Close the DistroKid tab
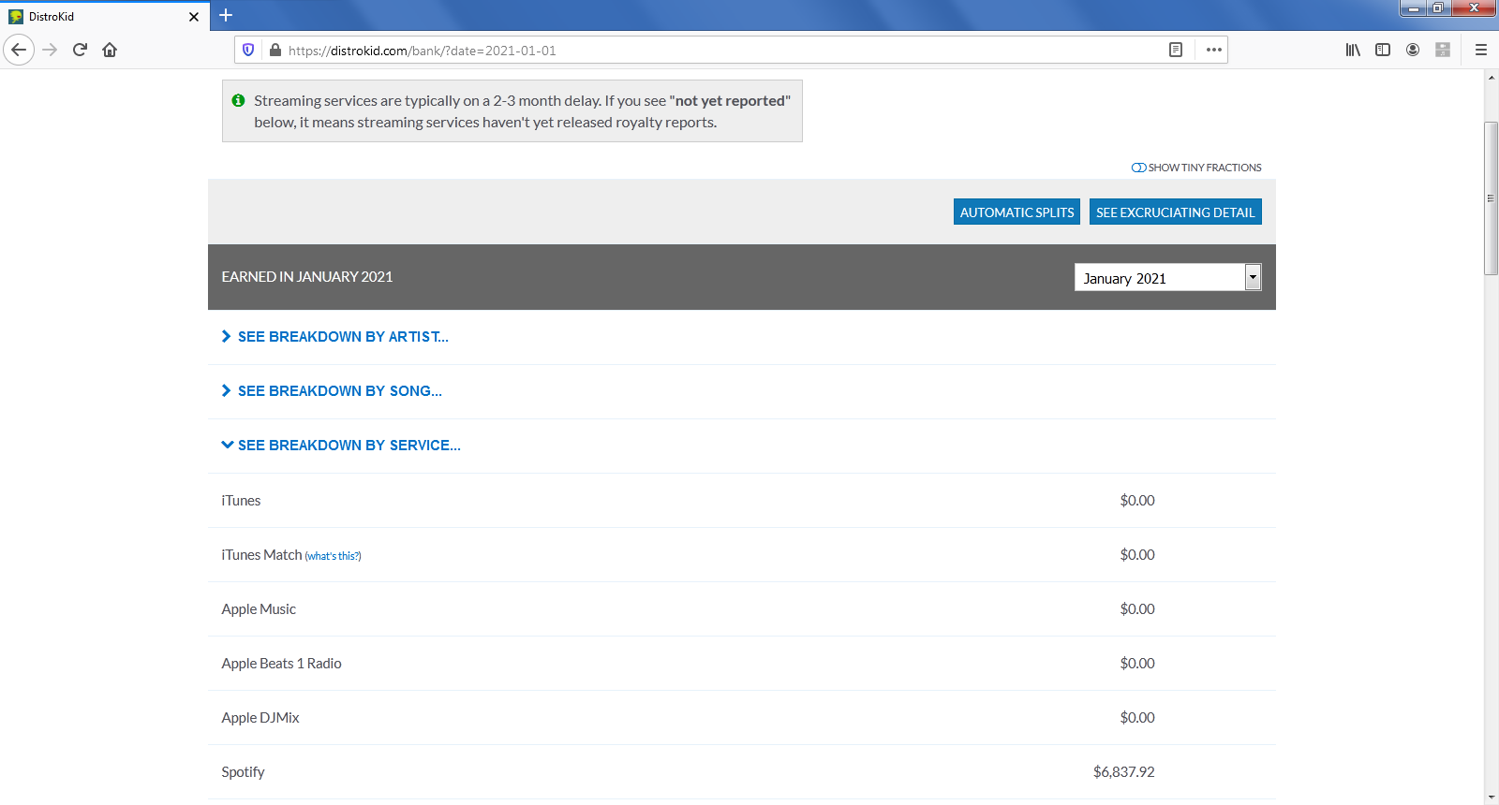 [194, 17]
